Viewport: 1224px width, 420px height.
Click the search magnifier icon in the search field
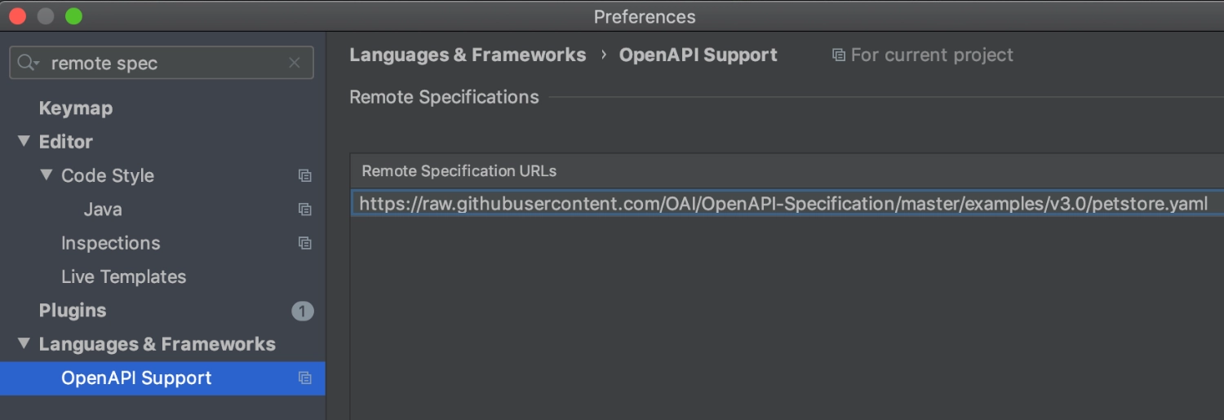pos(29,63)
